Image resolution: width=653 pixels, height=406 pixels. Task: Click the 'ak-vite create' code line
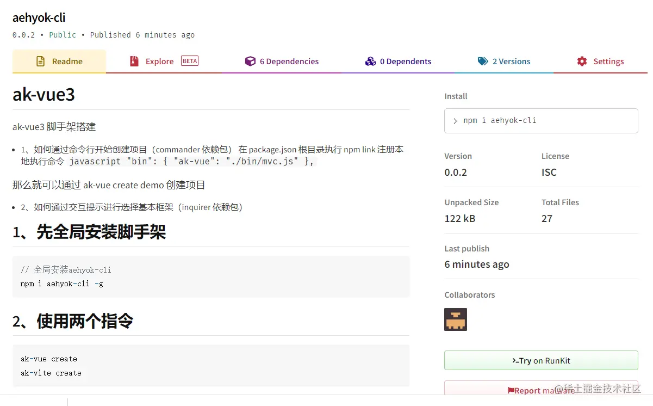tap(51, 373)
